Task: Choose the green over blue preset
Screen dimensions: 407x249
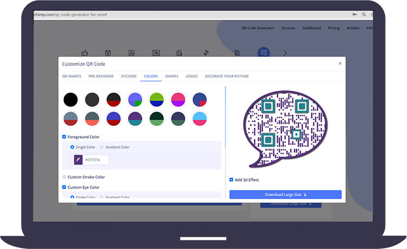Action: point(157,100)
